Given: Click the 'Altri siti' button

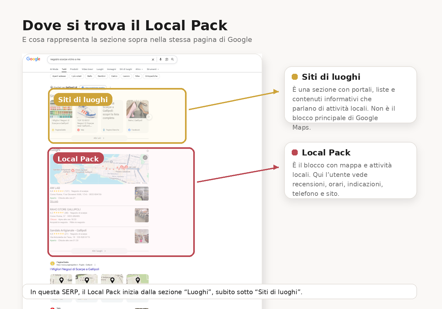Looking at the screenshot, I should [x=99, y=138].
